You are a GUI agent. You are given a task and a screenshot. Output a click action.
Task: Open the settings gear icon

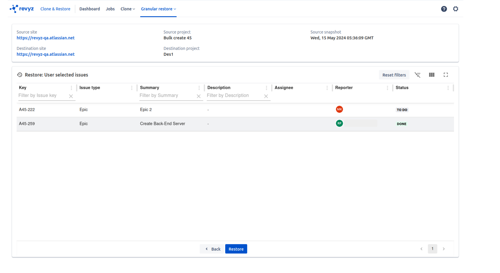click(455, 9)
